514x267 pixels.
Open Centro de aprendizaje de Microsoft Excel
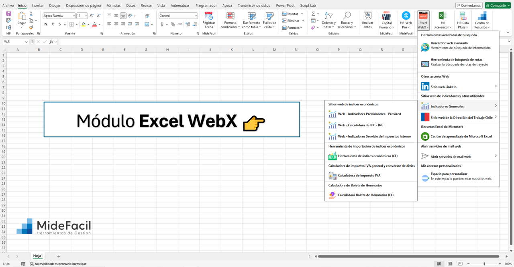tap(458, 136)
